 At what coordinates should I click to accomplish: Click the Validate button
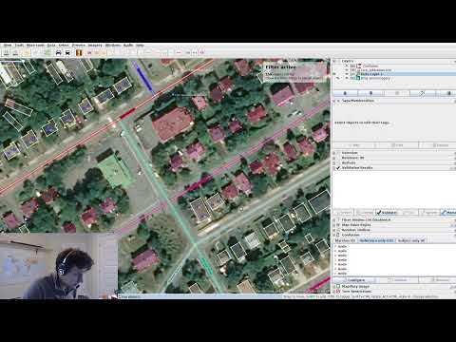[x=387, y=213]
